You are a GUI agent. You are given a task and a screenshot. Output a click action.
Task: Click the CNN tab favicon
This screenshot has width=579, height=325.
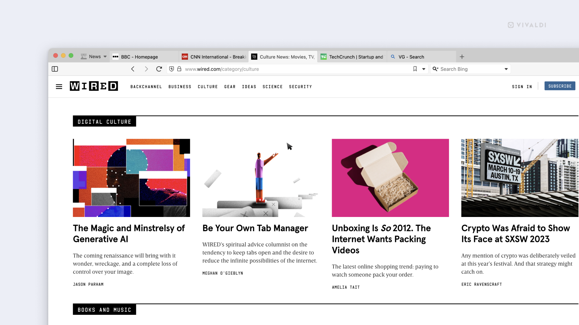point(185,57)
